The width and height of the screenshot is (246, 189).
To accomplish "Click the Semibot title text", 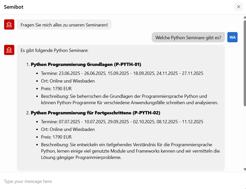I will (x=14, y=7).
